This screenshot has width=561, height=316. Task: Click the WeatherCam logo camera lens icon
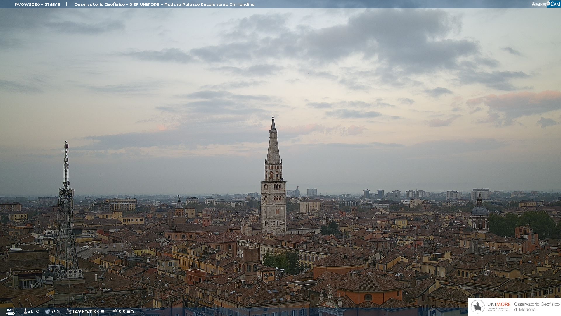[x=548, y=3]
